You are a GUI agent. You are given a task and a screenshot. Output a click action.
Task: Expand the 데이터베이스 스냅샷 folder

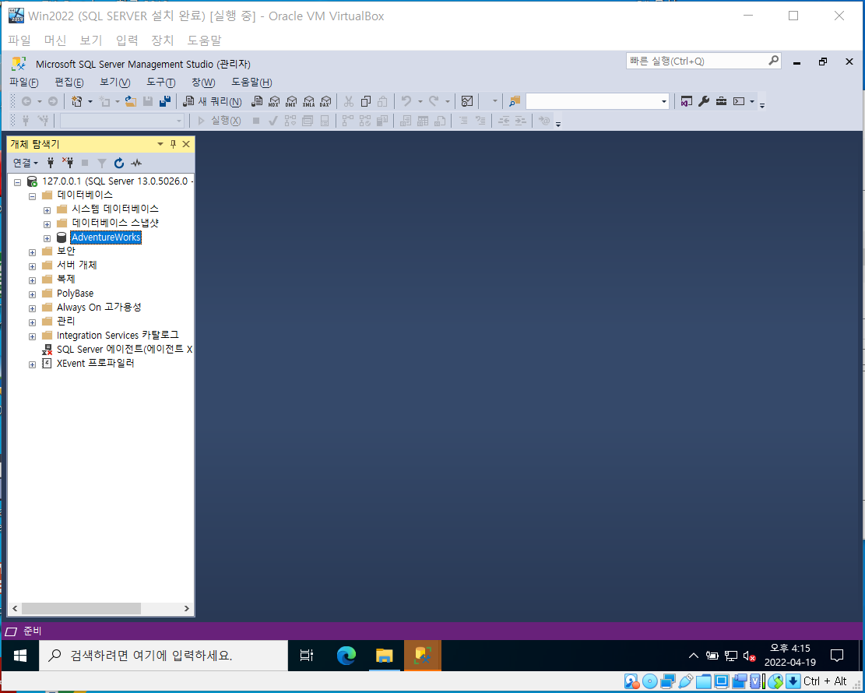pos(47,224)
